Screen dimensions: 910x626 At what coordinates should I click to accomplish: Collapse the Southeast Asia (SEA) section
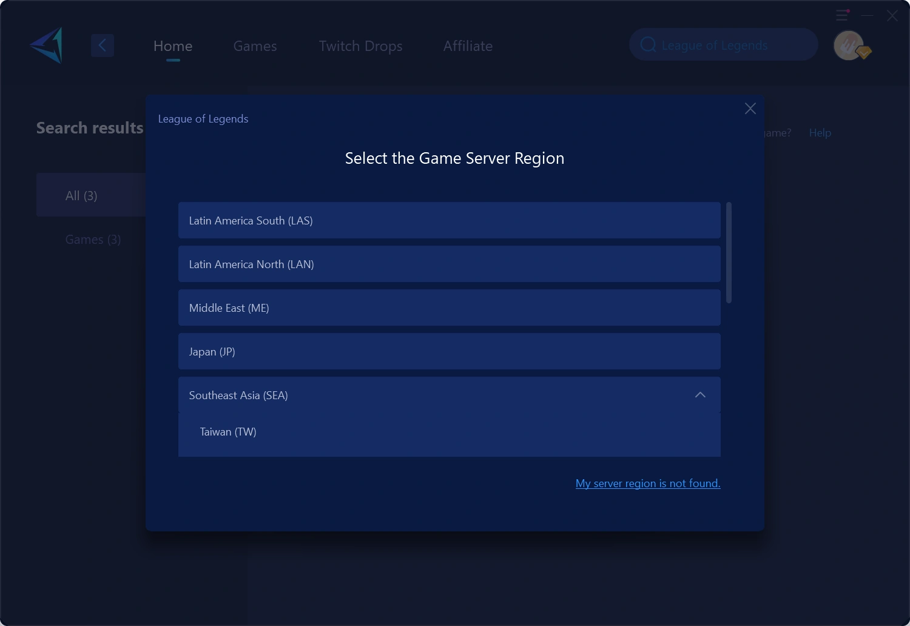click(x=700, y=395)
